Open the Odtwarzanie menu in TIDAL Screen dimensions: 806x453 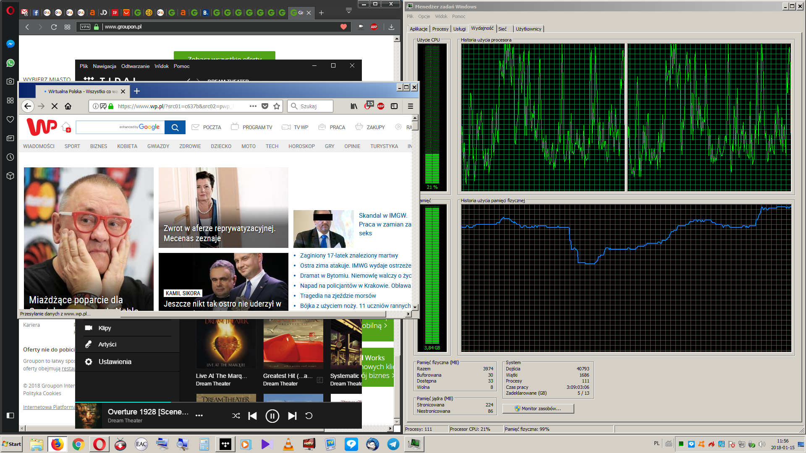[x=135, y=66]
